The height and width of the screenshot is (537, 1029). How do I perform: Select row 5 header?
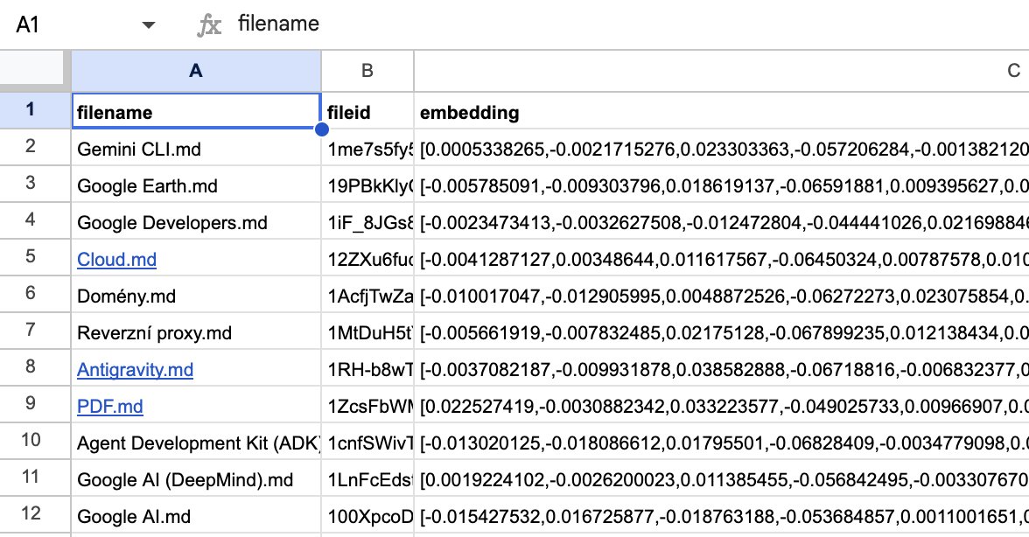35,257
